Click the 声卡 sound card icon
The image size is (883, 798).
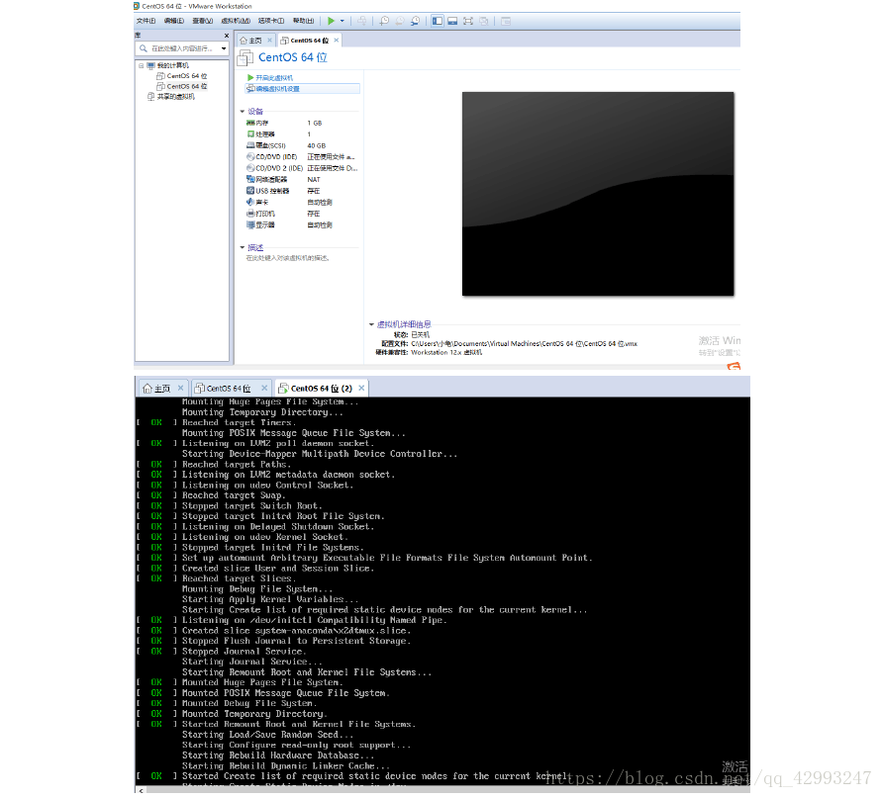[250, 202]
